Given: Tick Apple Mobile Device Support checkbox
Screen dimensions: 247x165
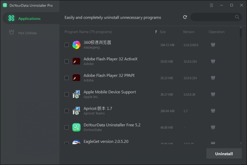Looking at the screenshot, I should (66, 94).
